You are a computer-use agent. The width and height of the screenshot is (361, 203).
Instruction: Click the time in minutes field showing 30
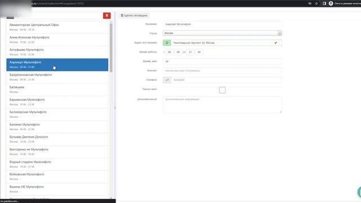pyautogui.click(x=222, y=61)
